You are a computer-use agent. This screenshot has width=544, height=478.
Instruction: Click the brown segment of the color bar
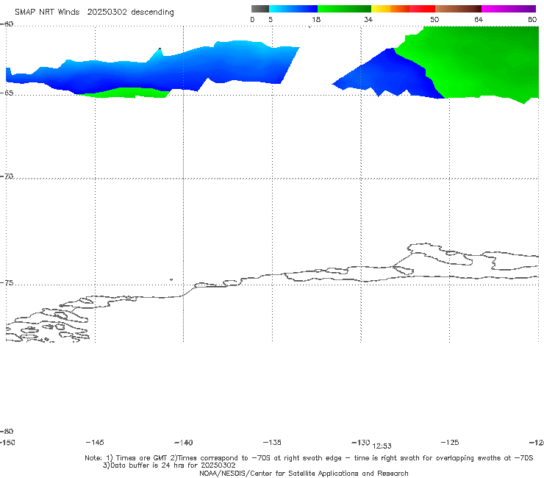coord(458,9)
